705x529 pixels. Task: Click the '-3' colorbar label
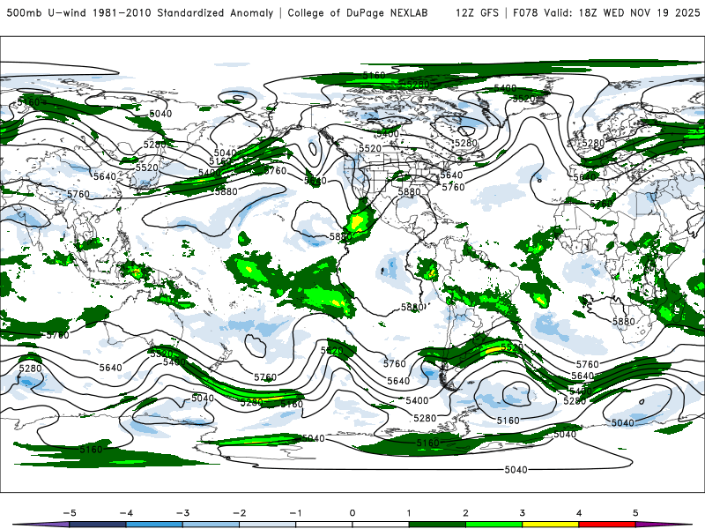point(182,513)
